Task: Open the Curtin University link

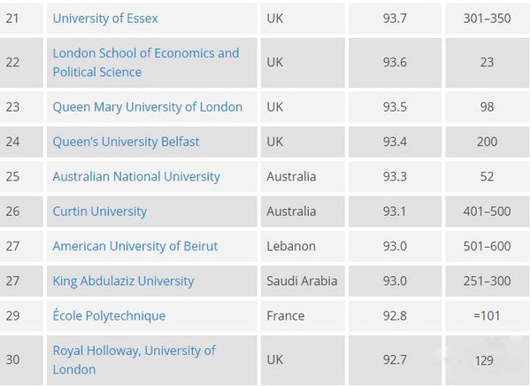Action: [99, 212]
